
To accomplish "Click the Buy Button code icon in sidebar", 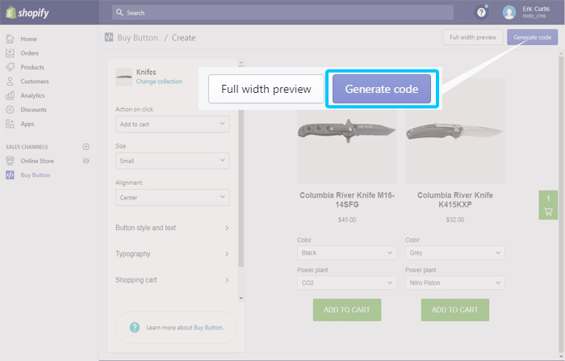I will click(10, 175).
